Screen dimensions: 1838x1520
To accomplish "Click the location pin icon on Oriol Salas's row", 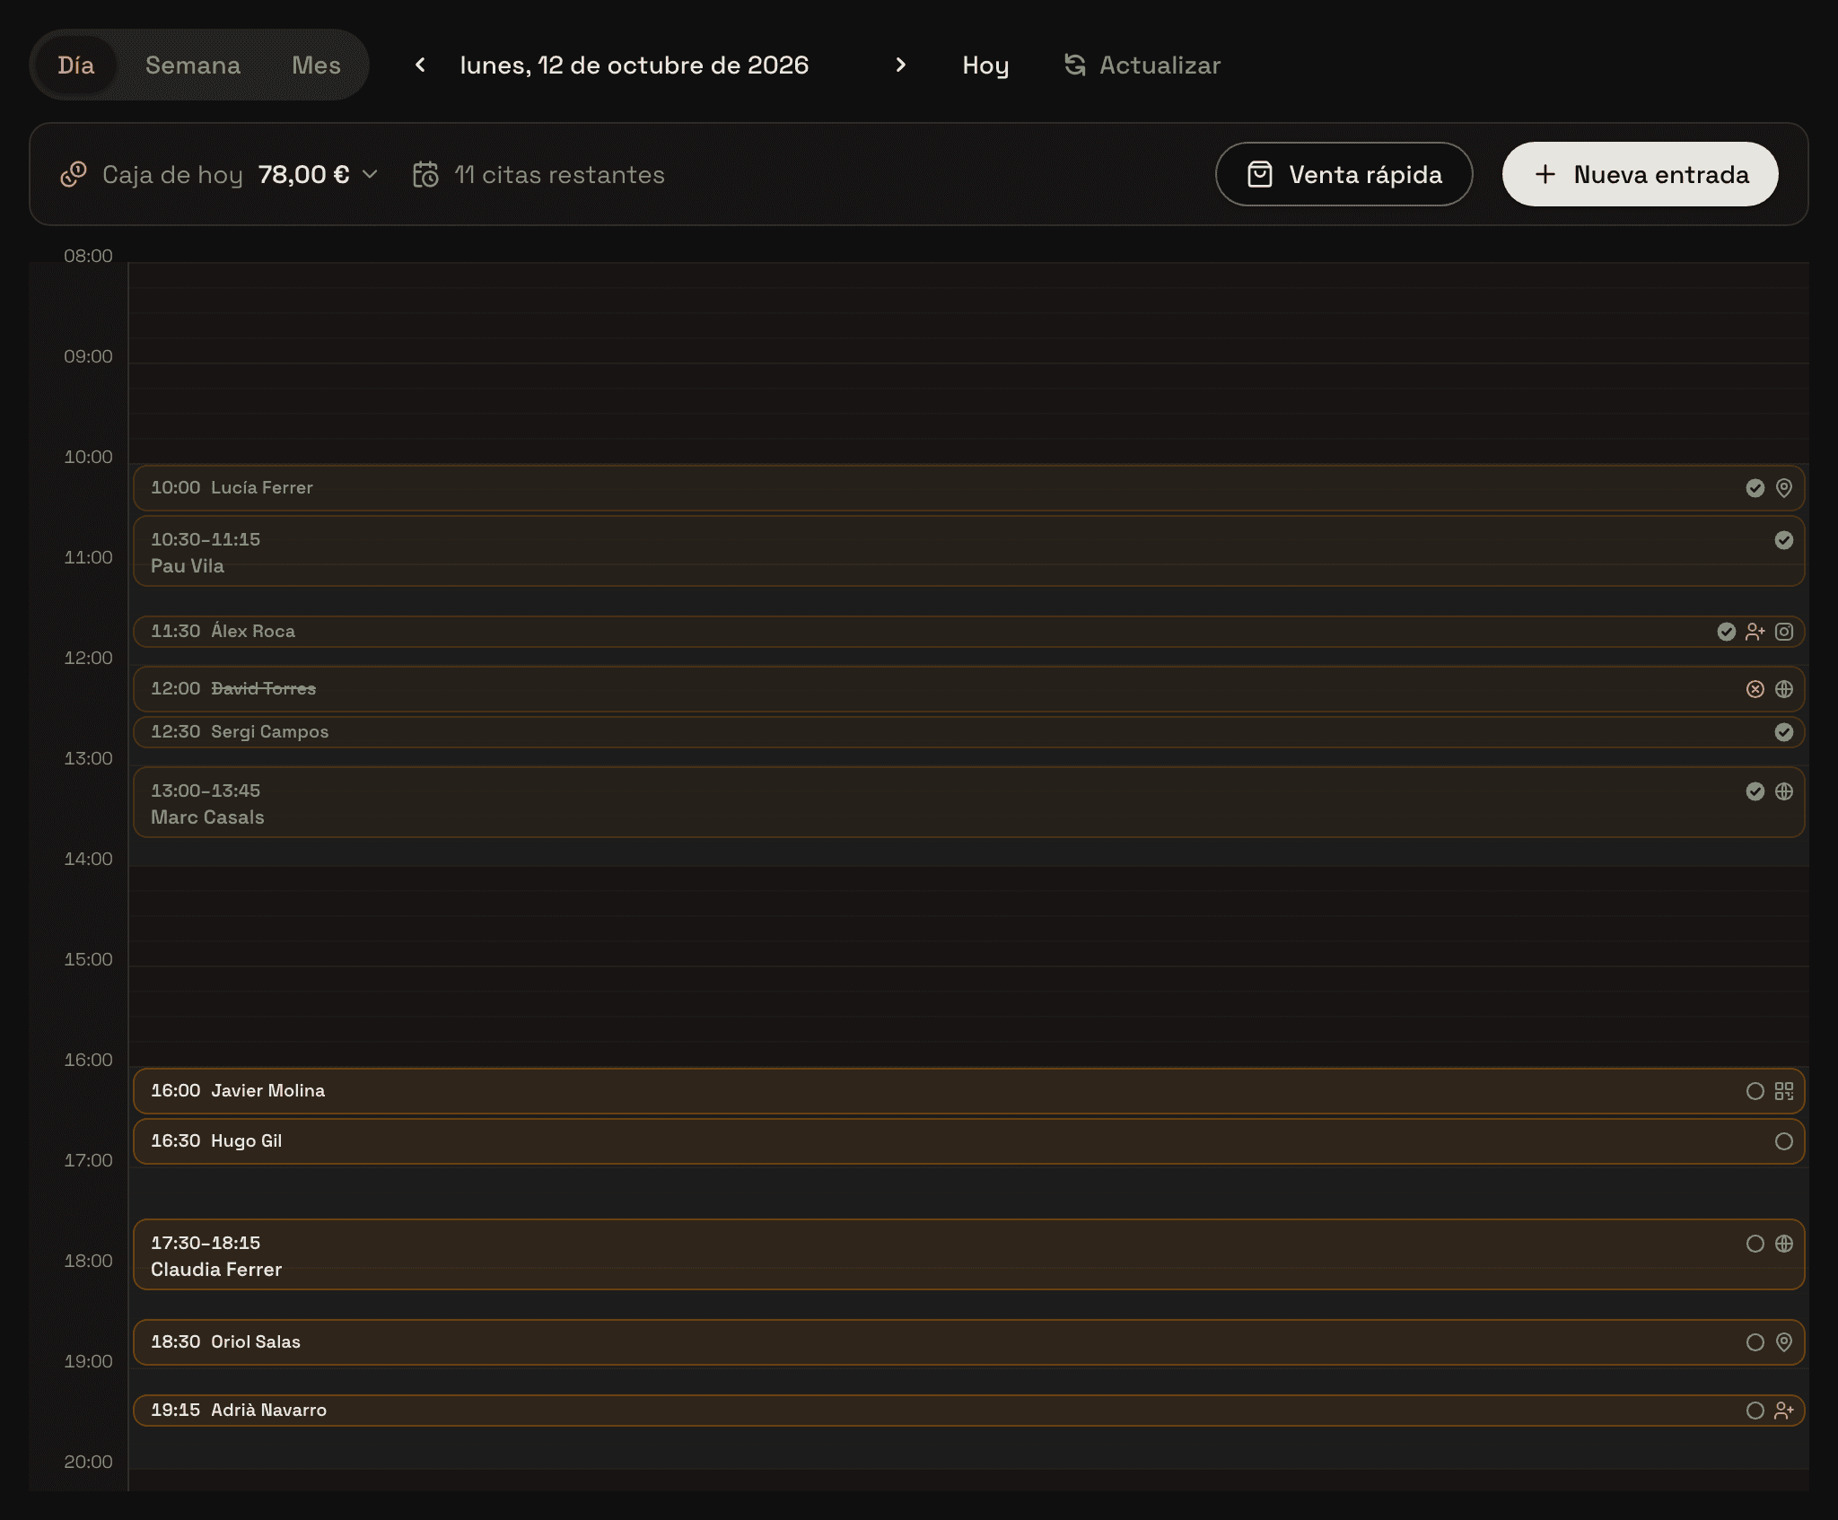I will tap(1784, 1342).
